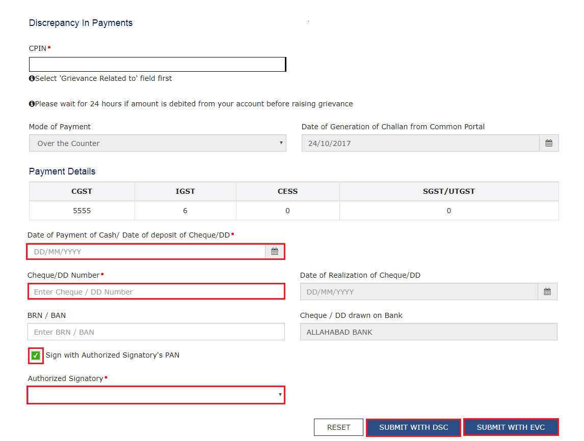Select the CGST amount cell showing 5555

pyautogui.click(x=82, y=210)
